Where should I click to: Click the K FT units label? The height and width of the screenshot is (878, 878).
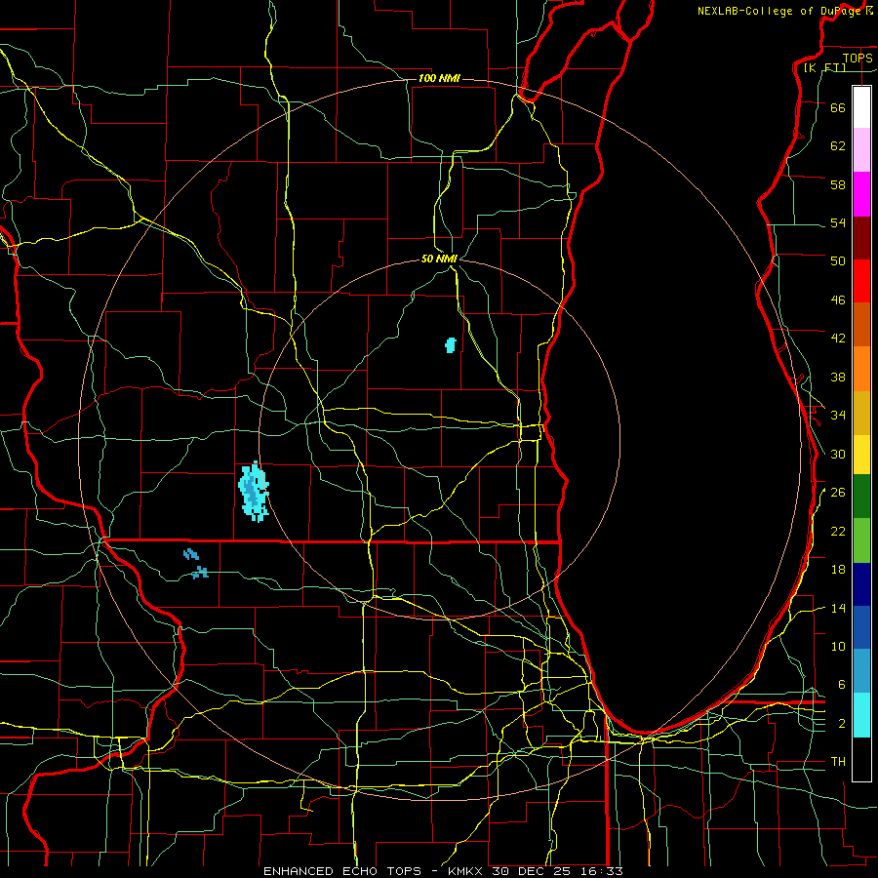824,67
